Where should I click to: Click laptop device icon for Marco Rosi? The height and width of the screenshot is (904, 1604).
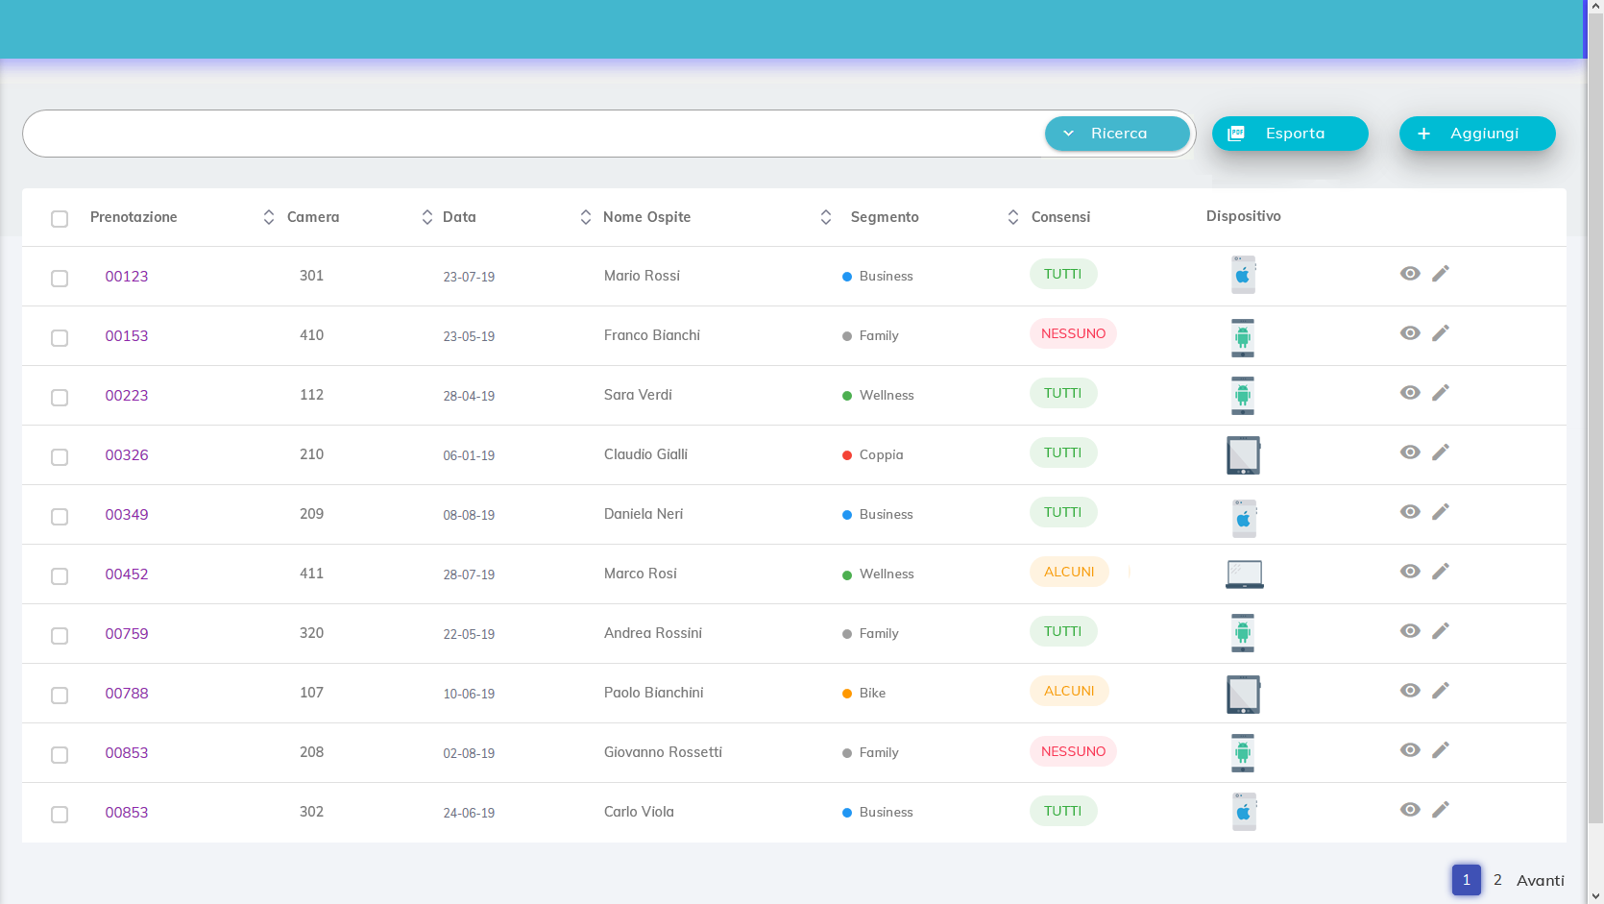click(x=1244, y=574)
